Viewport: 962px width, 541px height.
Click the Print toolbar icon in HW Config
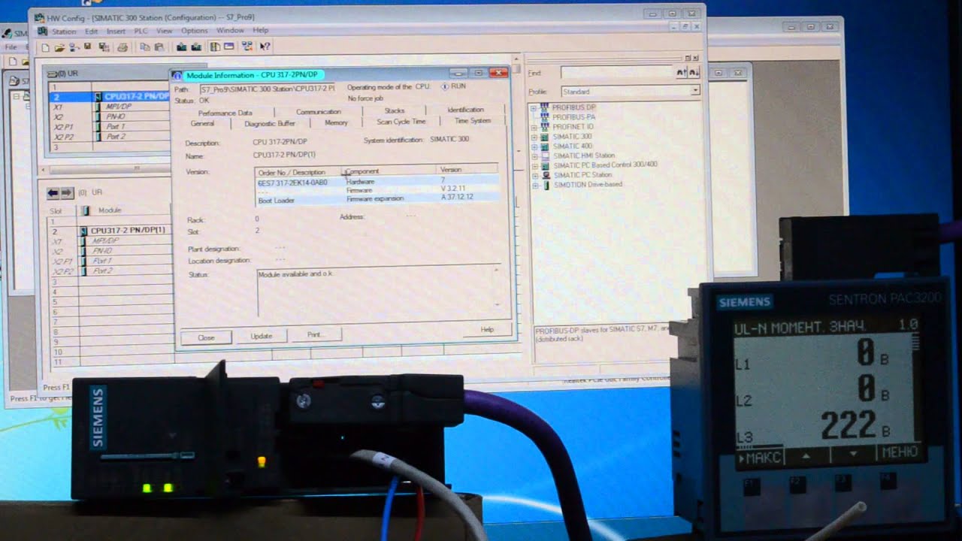point(122,47)
